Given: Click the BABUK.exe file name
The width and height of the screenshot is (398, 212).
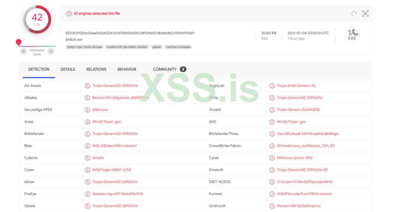Looking at the screenshot, I should click(74, 40).
